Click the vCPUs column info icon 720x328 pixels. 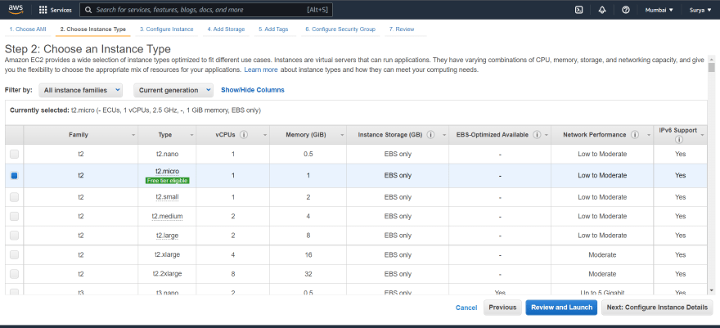coord(245,135)
